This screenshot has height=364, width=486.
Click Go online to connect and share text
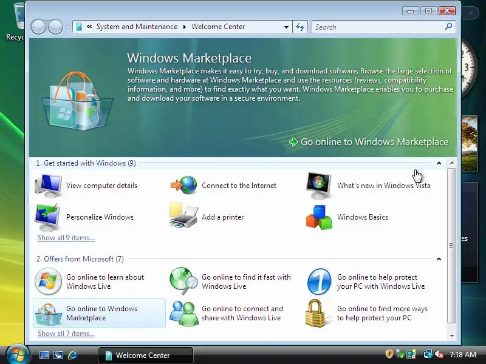(242, 313)
